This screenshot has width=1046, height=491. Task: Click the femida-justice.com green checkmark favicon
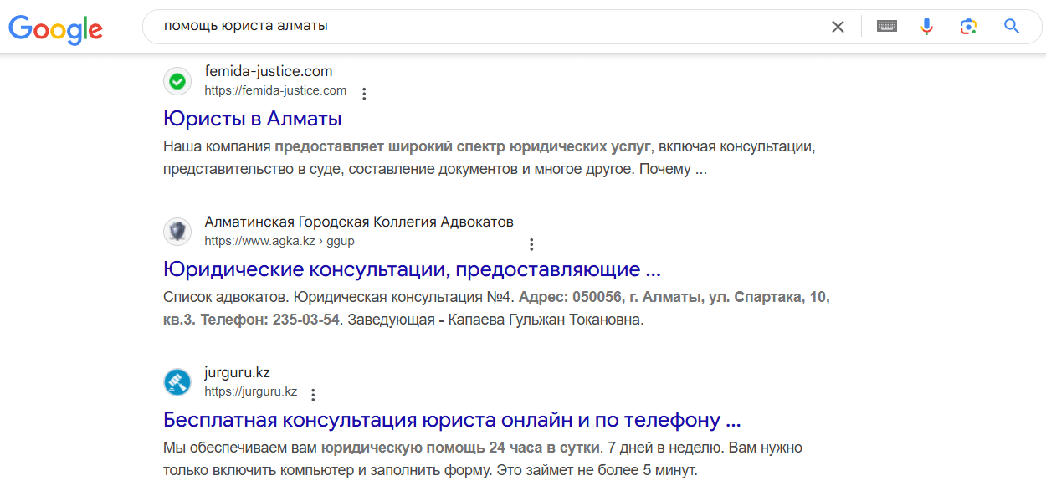pyautogui.click(x=177, y=81)
